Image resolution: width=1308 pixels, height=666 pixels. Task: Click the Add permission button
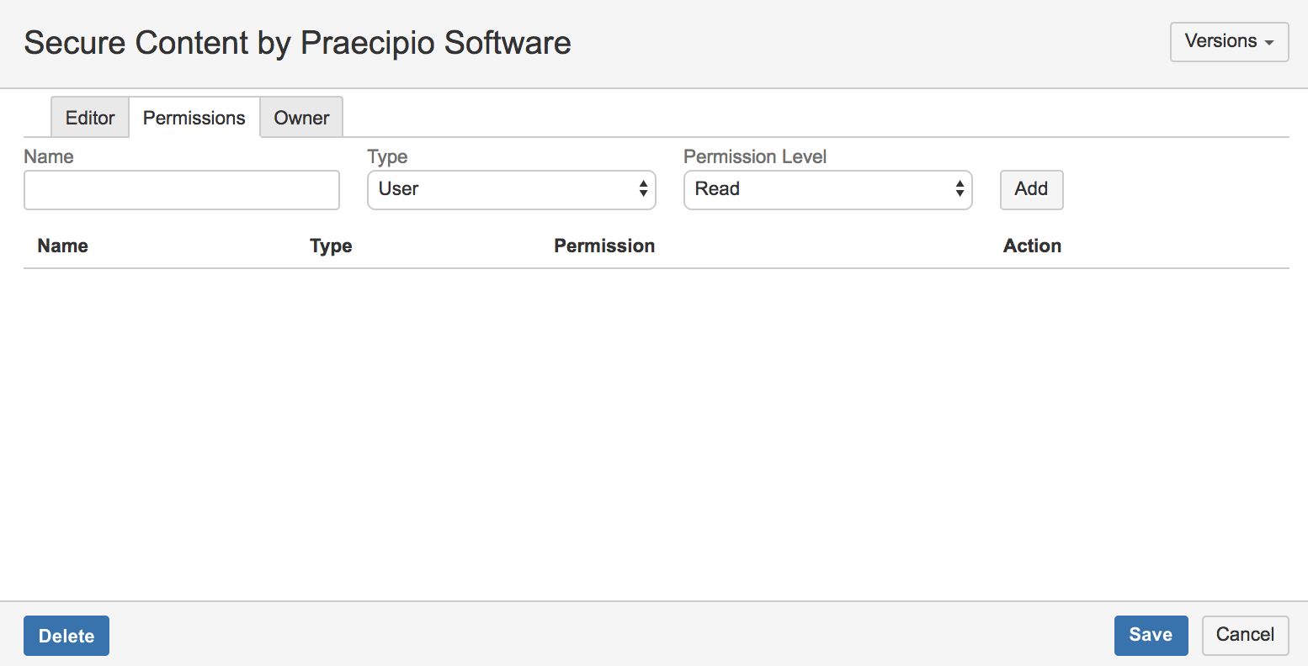coord(1031,190)
